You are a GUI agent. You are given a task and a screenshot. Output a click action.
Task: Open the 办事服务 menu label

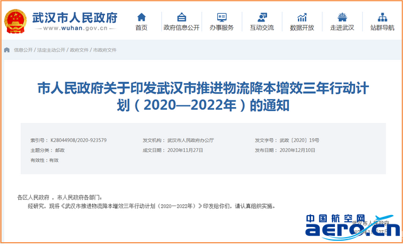coord(222,28)
